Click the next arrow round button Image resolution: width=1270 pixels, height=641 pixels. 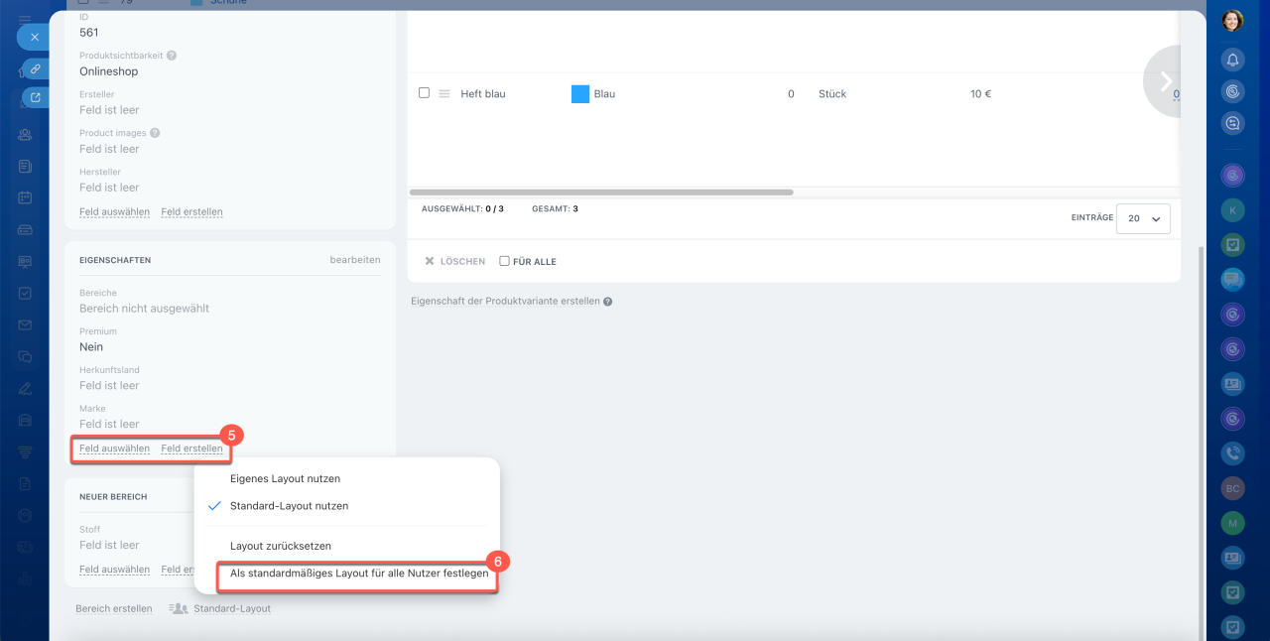click(1166, 81)
